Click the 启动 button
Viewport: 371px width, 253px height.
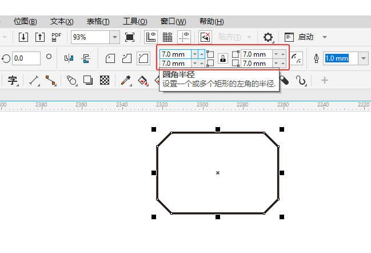click(299, 37)
